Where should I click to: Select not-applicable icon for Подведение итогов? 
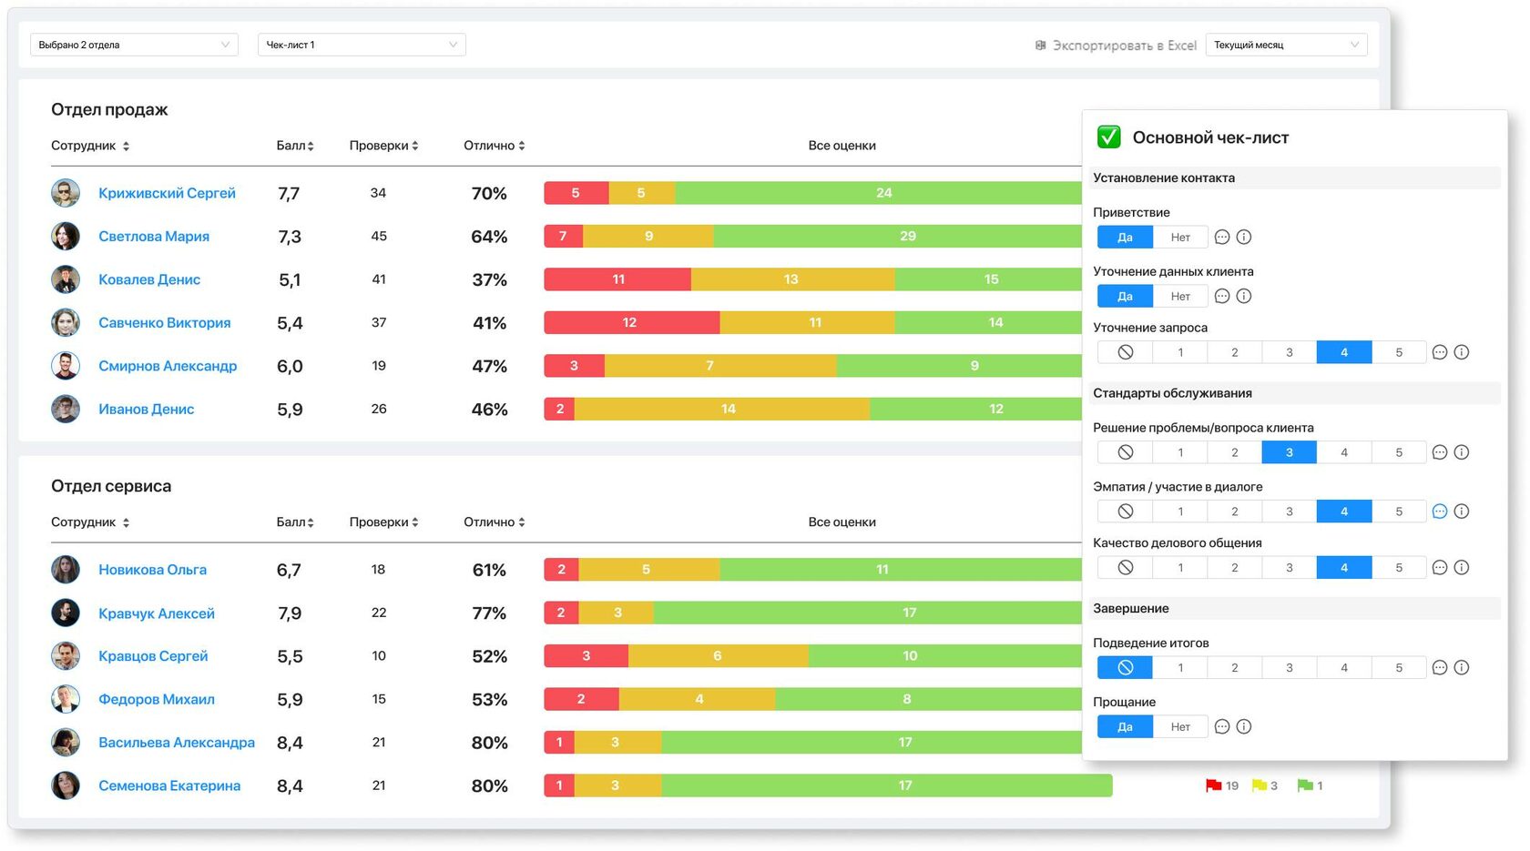tap(1125, 668)
